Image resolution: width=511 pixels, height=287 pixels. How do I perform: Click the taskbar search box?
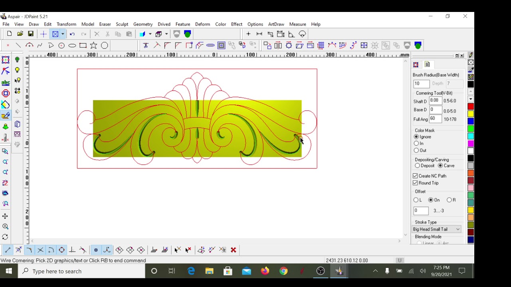pos(82,271)
